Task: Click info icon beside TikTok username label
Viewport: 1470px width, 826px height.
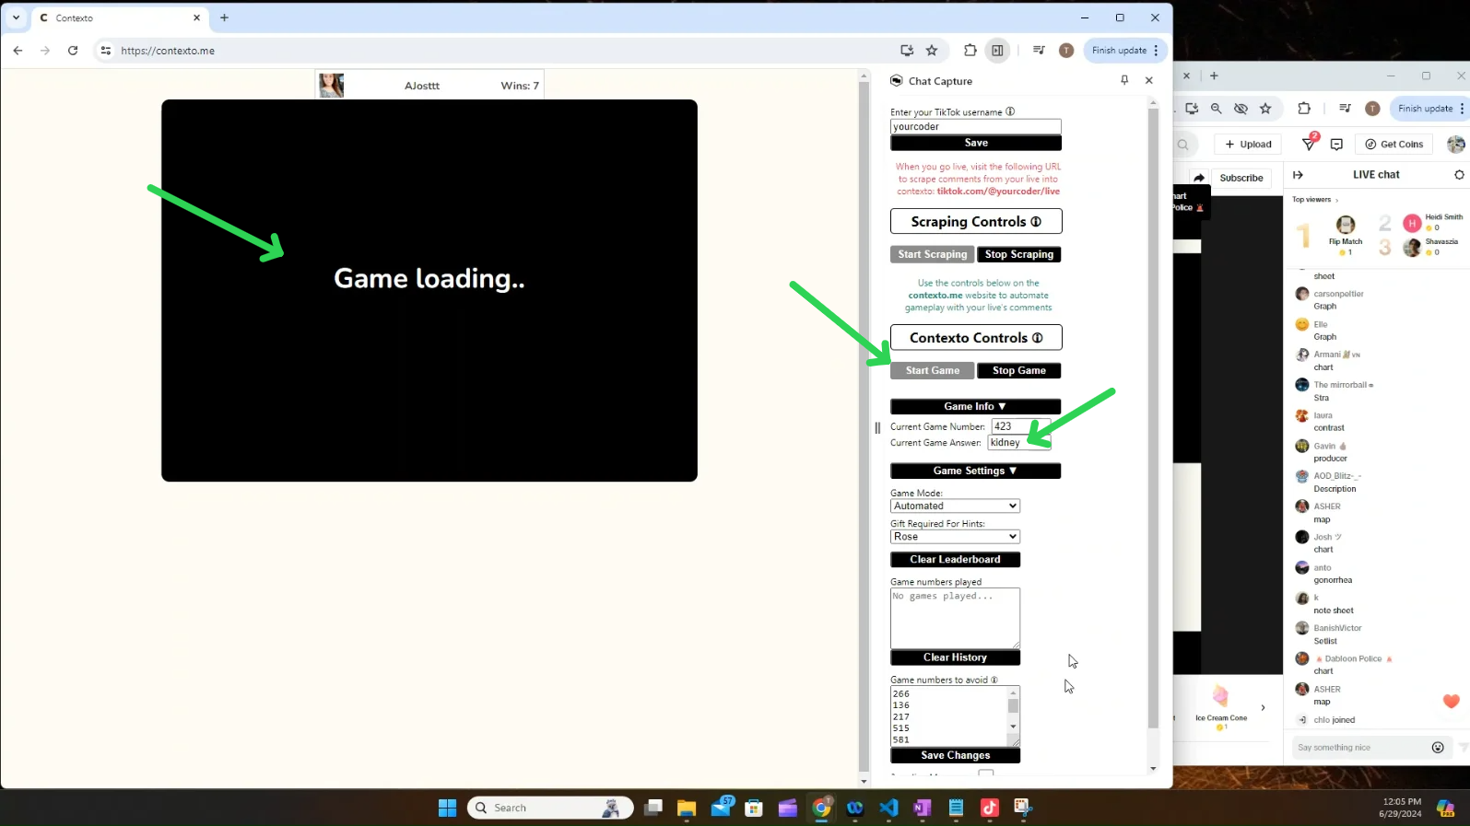Action: coord(1010,111)
